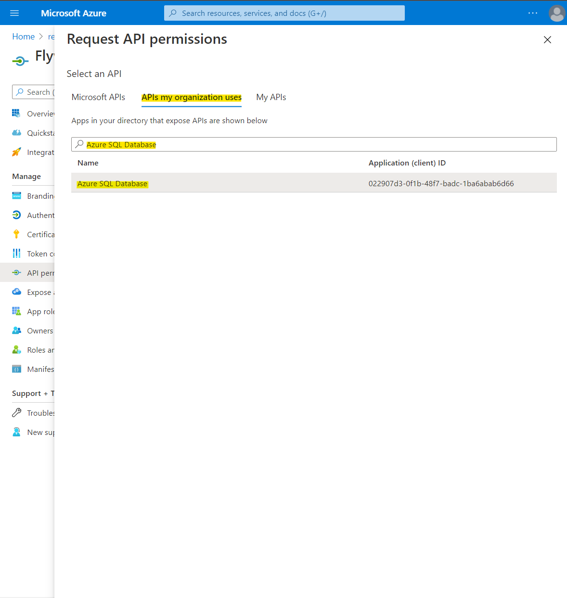Click the Overview grid icon
Screen dimensions: 567x598
click(16, 114)
